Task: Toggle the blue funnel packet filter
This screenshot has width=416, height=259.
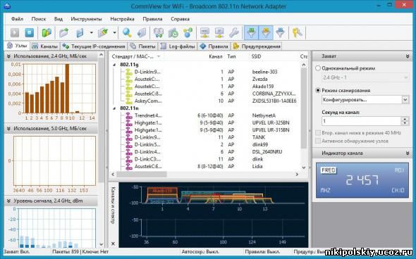Action: click(x=281, y=32)
